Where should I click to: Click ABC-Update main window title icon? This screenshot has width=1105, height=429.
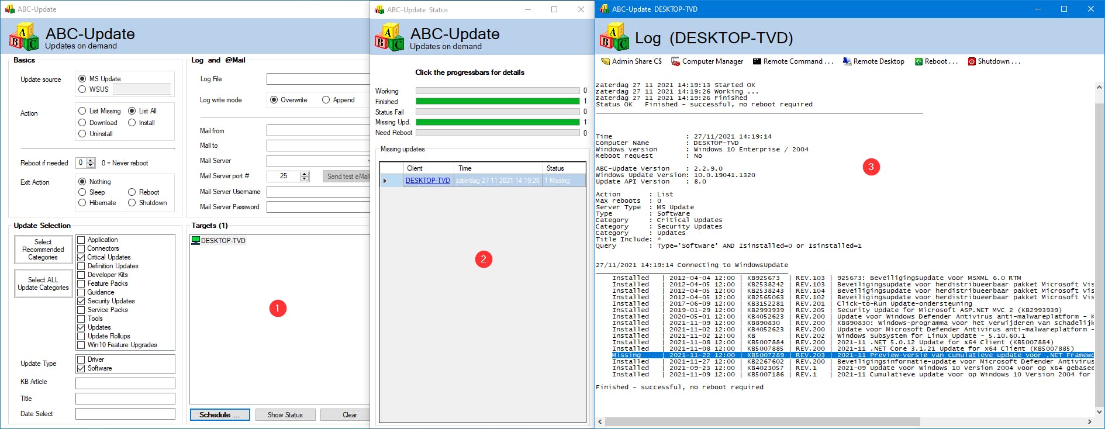point(9,9)
